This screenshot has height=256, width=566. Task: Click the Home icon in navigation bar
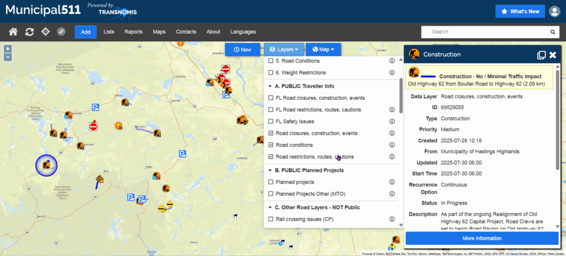tap(13, 32)
